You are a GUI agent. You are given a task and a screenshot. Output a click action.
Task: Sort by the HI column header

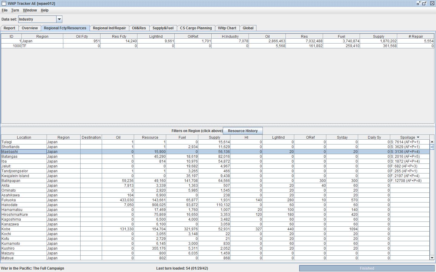pyautogui.click(x=246, y=137)
